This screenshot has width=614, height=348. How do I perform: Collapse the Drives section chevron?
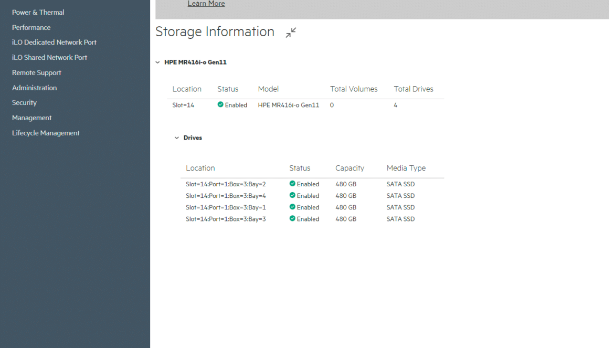point(177,138)
